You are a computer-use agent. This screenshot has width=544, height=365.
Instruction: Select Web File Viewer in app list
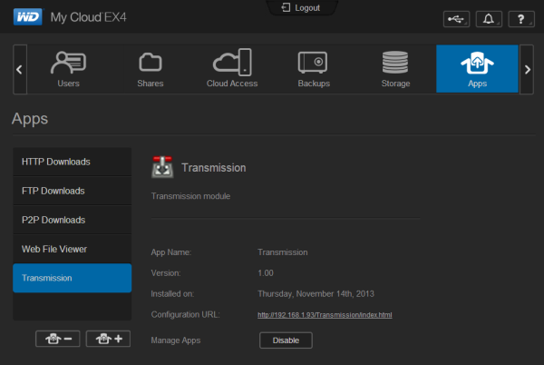[x=73, y=249]
